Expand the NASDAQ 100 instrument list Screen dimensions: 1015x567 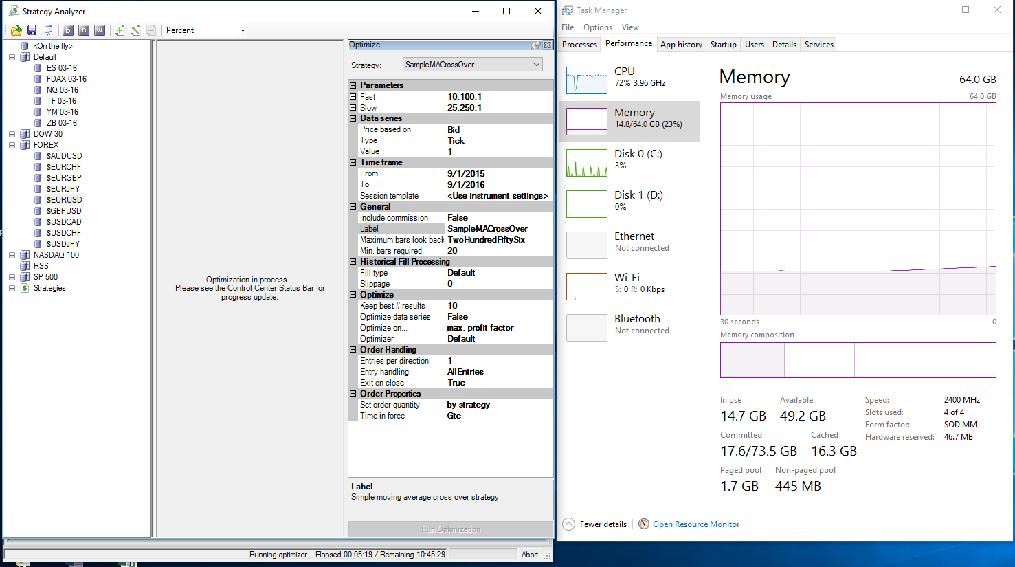12,255
